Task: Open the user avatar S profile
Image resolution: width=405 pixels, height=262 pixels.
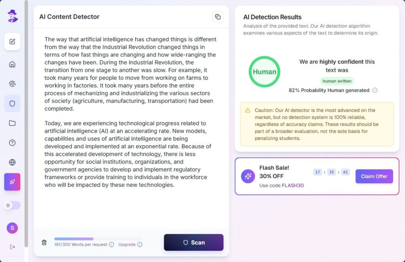Action: click(x=12, y=228)
